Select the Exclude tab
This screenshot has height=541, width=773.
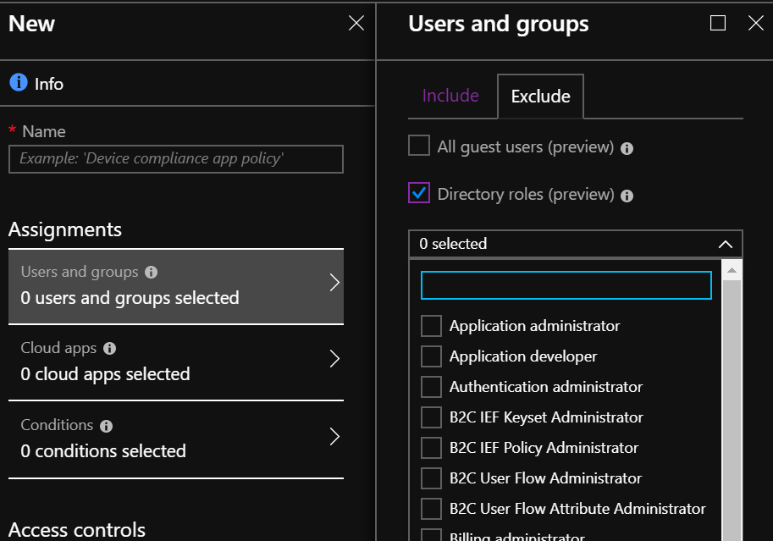click(x=540, y=97)
